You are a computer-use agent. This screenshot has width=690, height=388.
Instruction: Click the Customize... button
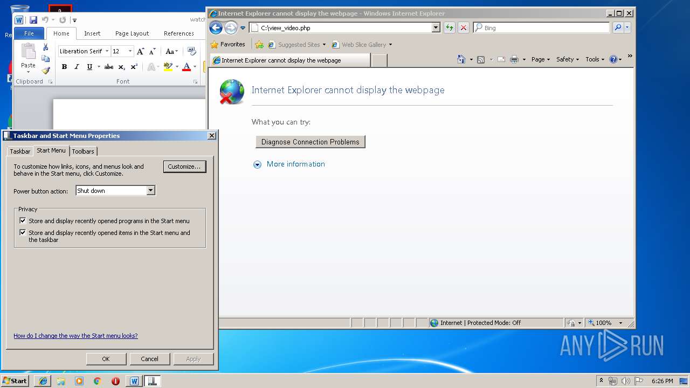pos(184,167)
